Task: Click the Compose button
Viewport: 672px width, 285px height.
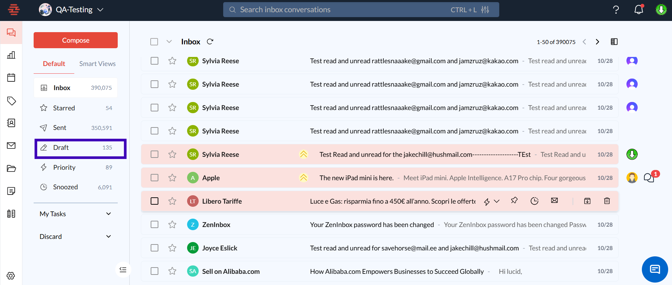Action: [76, 40]
